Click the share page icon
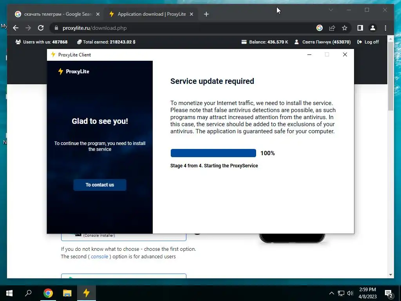Screen dimensions: 401x301 click(332, 28)
